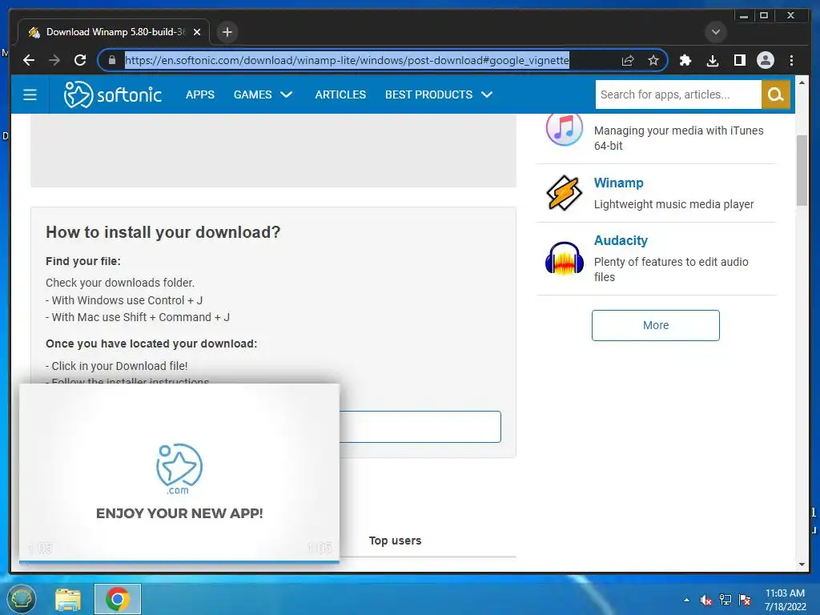Image resolution: width=820 pixels, height=615 pixels.
Task: Click 'How to install your download?' heading
Action: pyautogui.click(x=163, y=232)
